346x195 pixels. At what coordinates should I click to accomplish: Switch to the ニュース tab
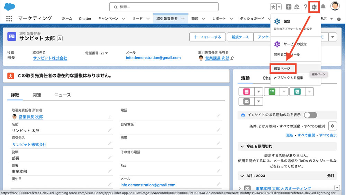pos(62,95)
